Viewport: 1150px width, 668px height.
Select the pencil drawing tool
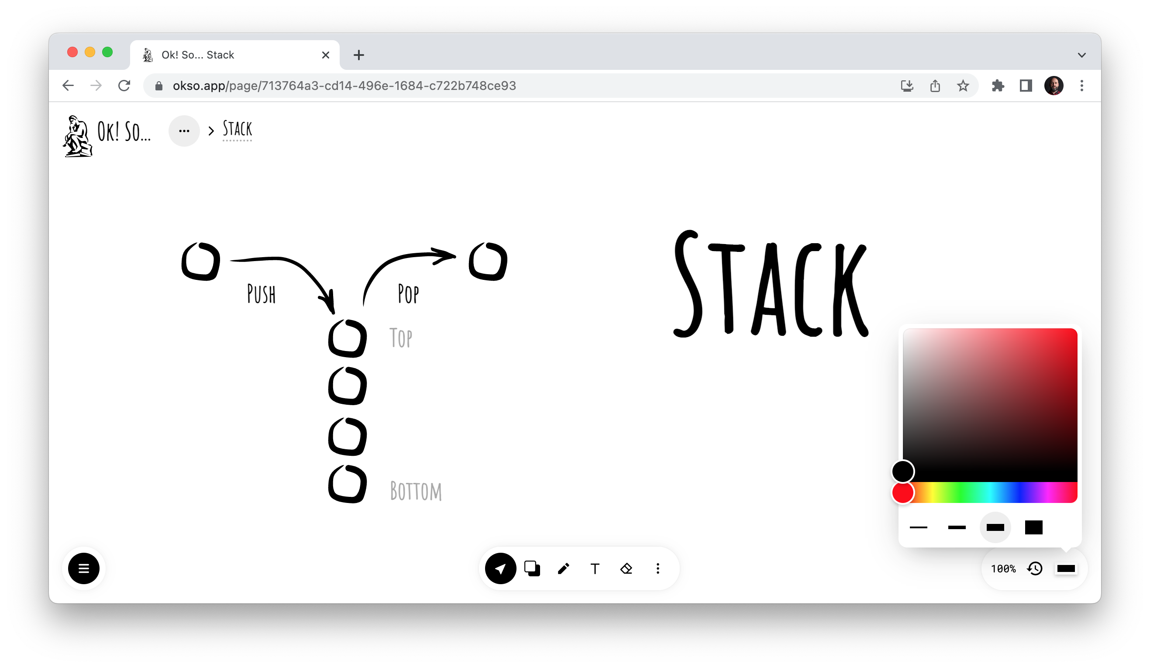pyautogui.click(x=564, y=568)
